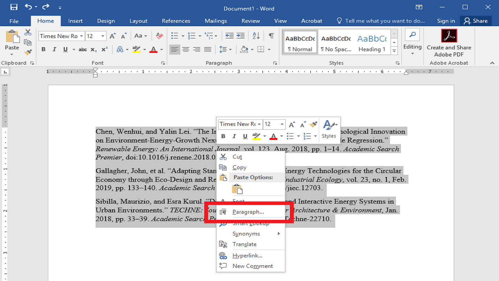Apply ribbon text highlight color
Viewport: 499px width, 281px height.
click(136, 50)
